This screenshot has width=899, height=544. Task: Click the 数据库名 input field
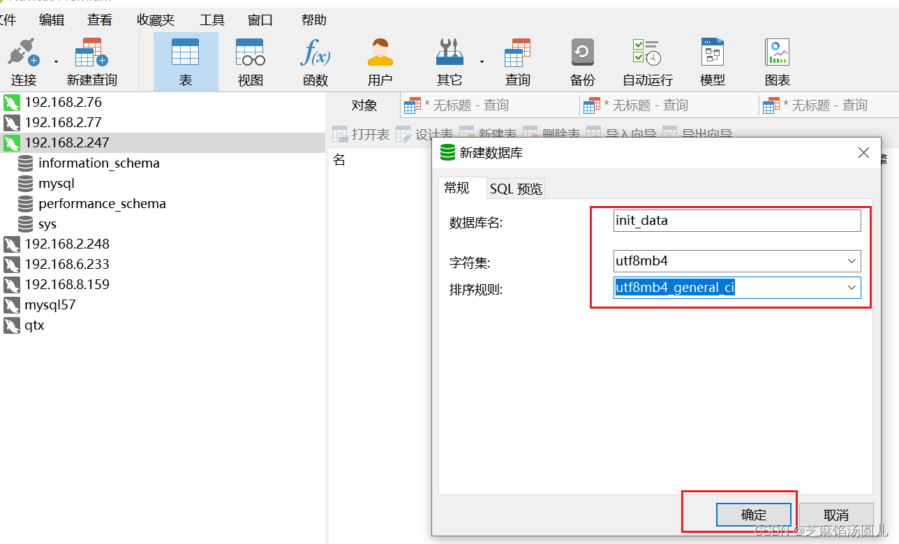point(737,221)
